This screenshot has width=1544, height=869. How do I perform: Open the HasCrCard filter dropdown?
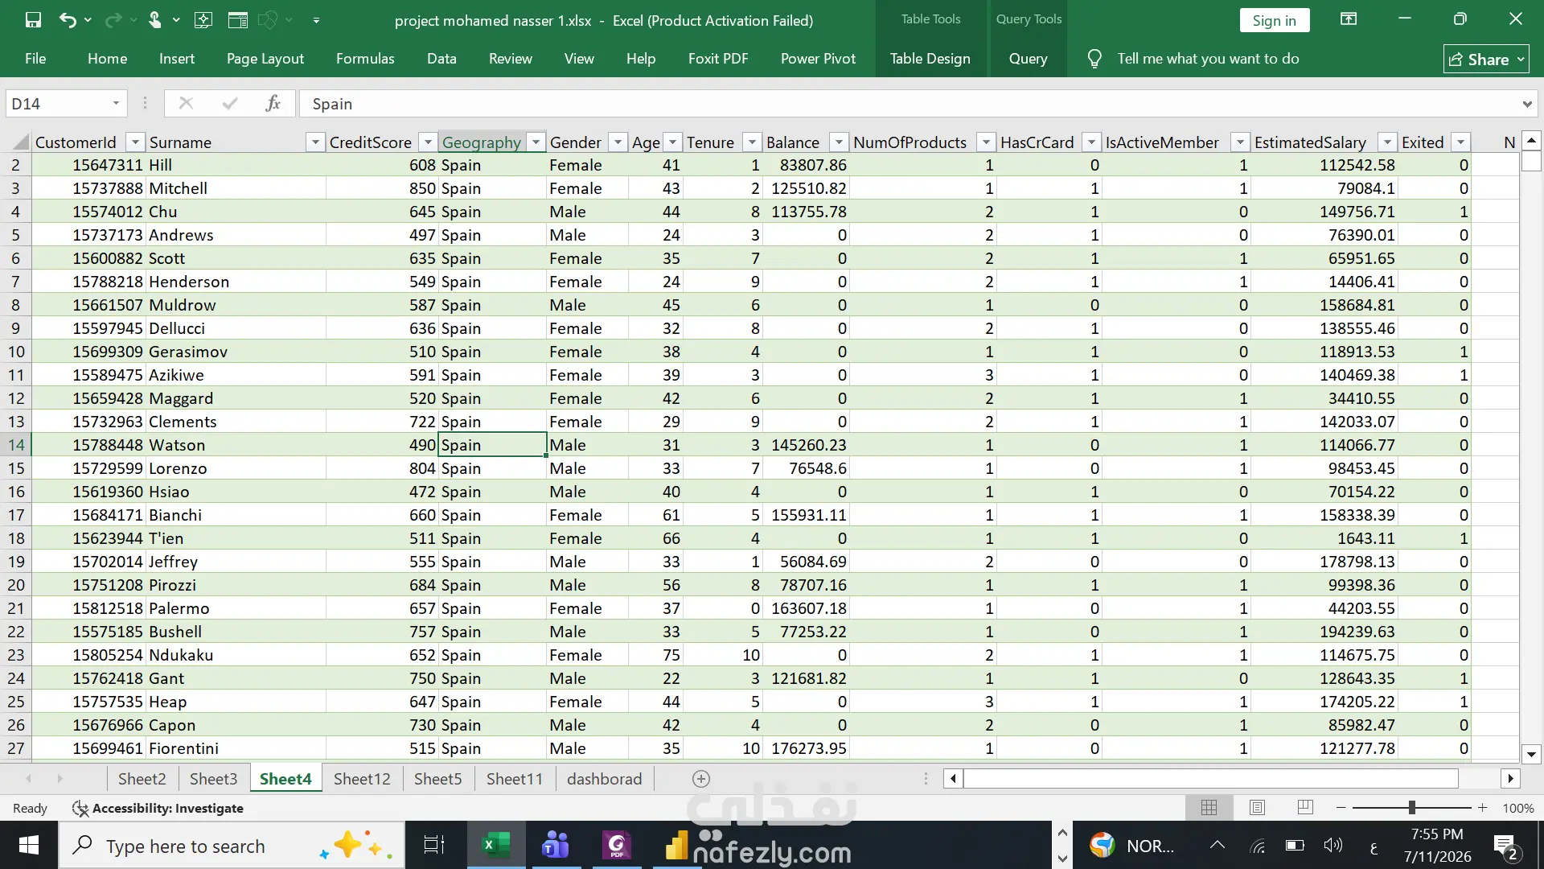tap(1091, 142)
